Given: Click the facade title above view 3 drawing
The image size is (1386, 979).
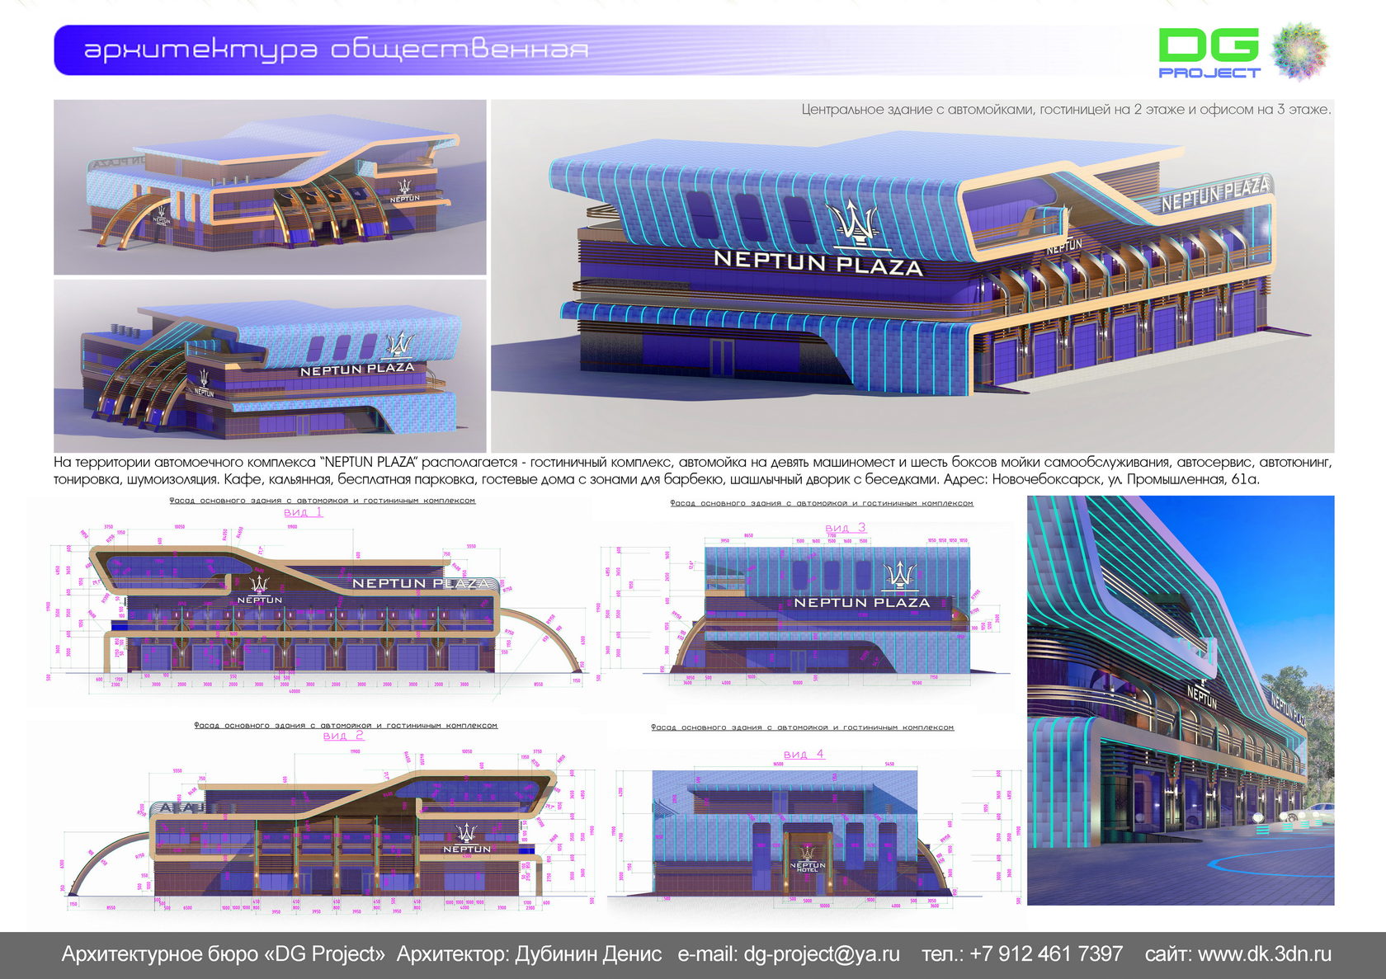Looking at the screenshot, I should pyautogui.click(x=822, y=503).
